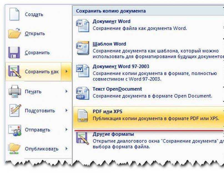Expand the Опубликовать submenu arrow
Screen dimensions: 224x173
[x=66, y=148]
